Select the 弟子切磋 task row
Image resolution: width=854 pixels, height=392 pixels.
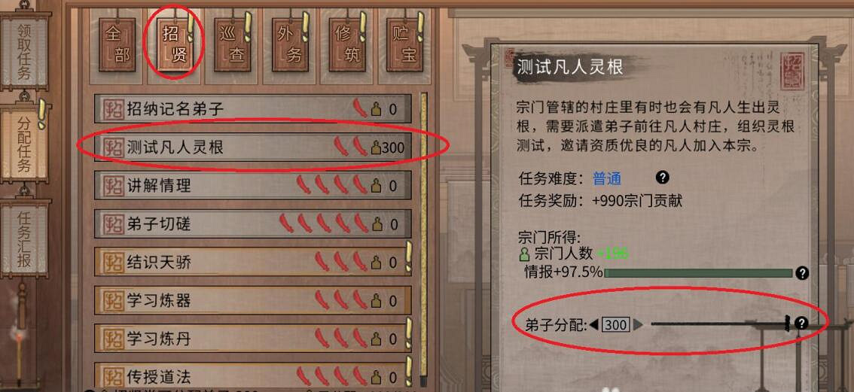pos(253,224)
